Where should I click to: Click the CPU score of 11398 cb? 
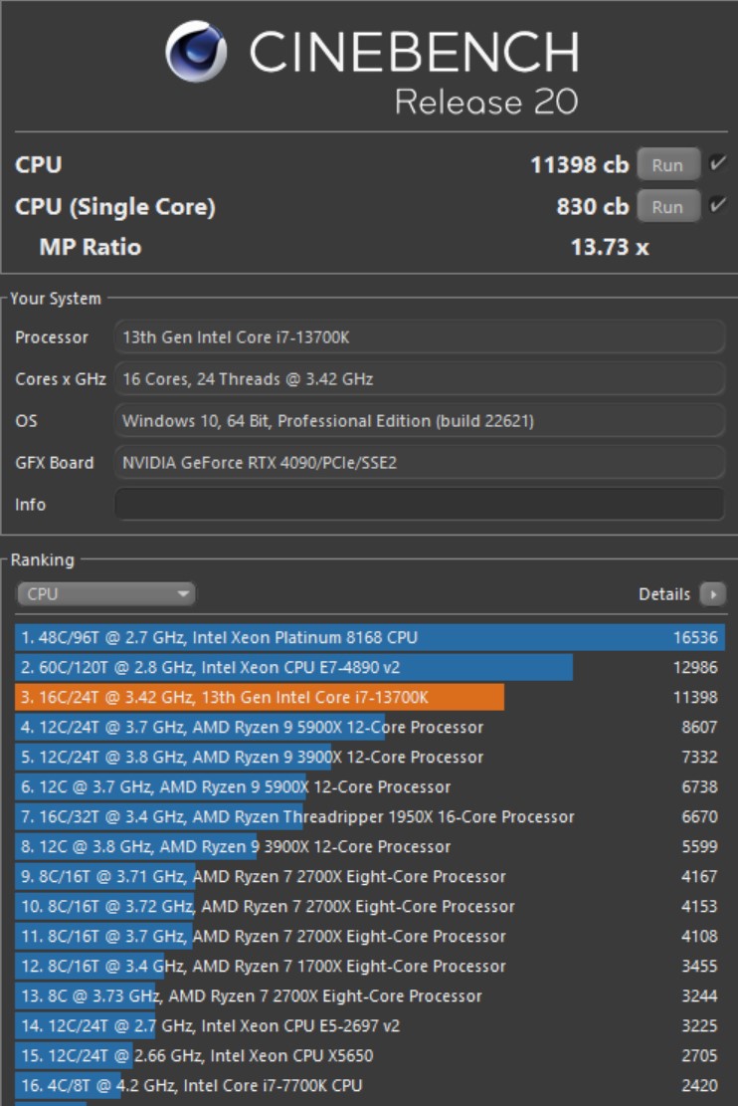pos(582,165)
